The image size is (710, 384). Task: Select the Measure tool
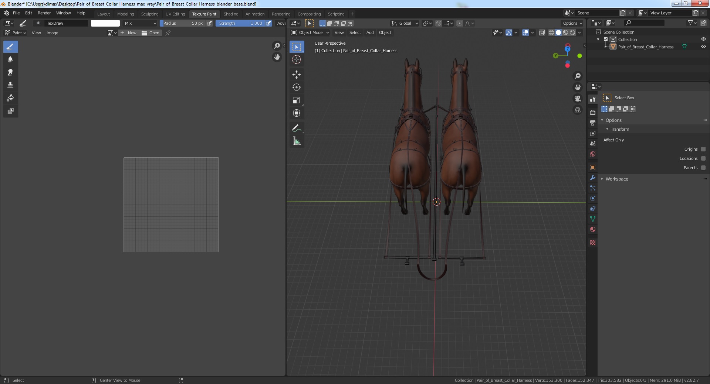point(297,141)
